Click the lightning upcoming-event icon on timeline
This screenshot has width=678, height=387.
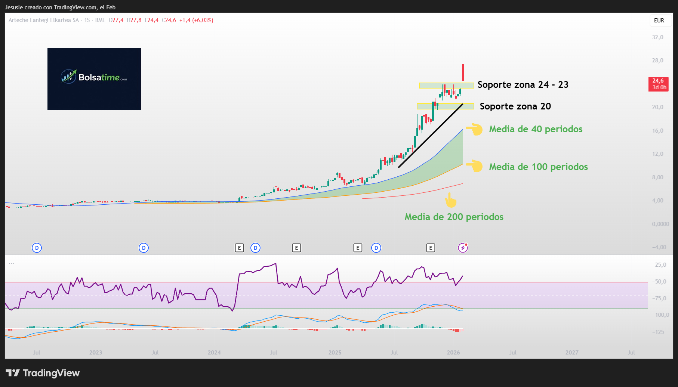click(463, 247)
